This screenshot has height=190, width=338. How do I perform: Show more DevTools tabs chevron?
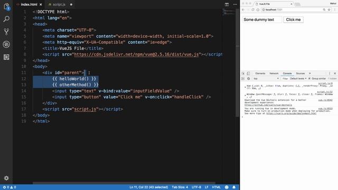tap(310, 73)
